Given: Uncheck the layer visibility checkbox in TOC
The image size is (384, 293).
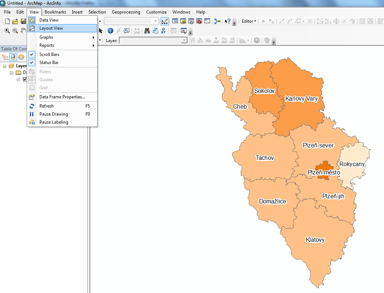Looking at the screenshot, I should tap(25, 79).
